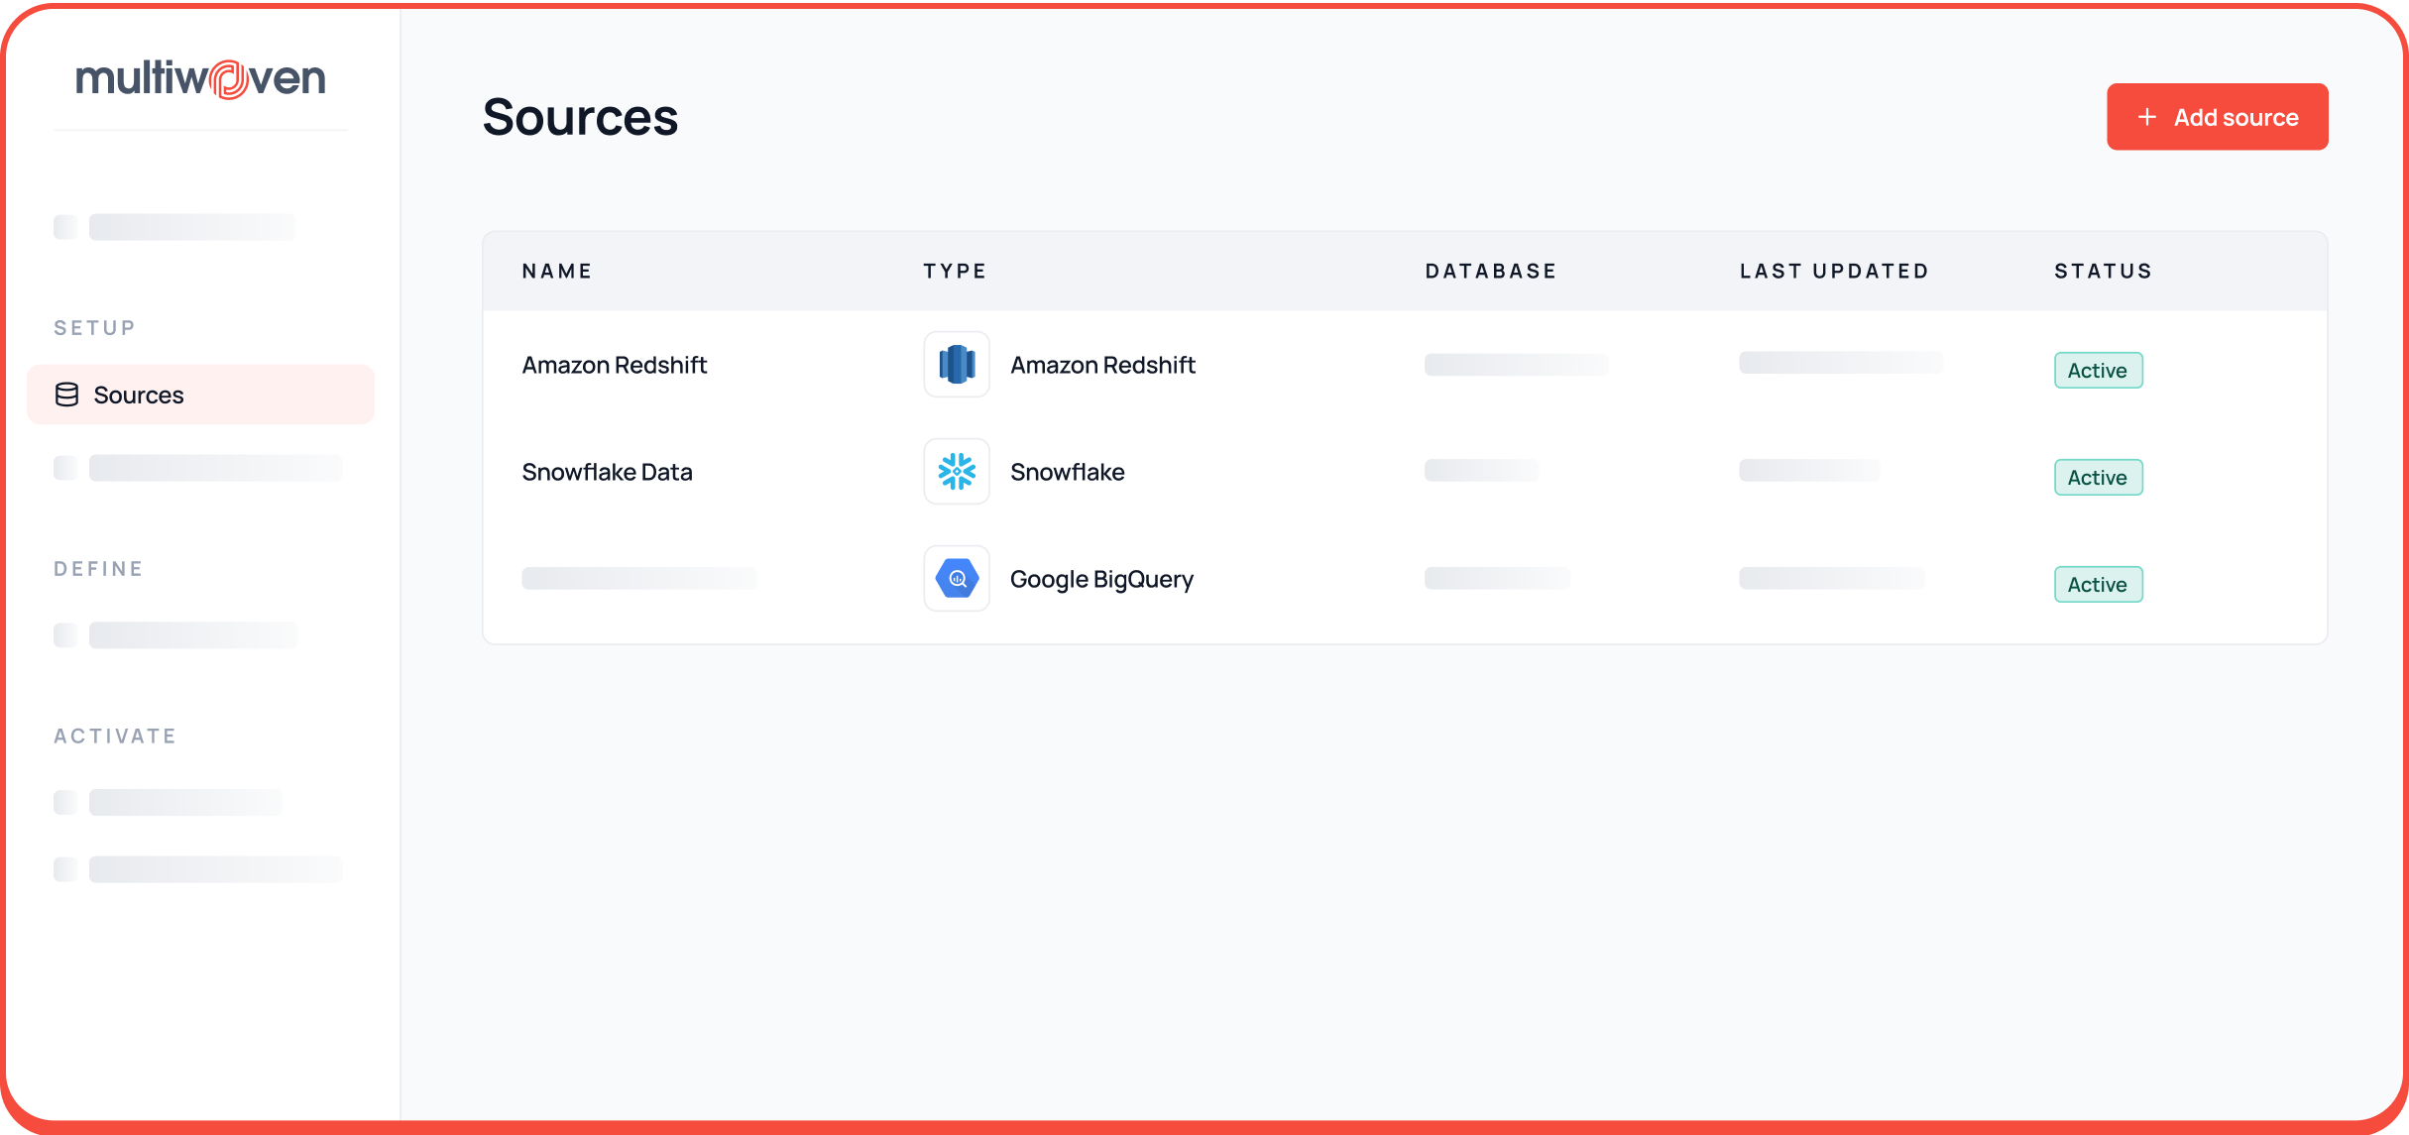Viewport: 2409px width, 1135px height.
Task: Click Active badge in Google BigQuery row
Action: point(2098,585)
